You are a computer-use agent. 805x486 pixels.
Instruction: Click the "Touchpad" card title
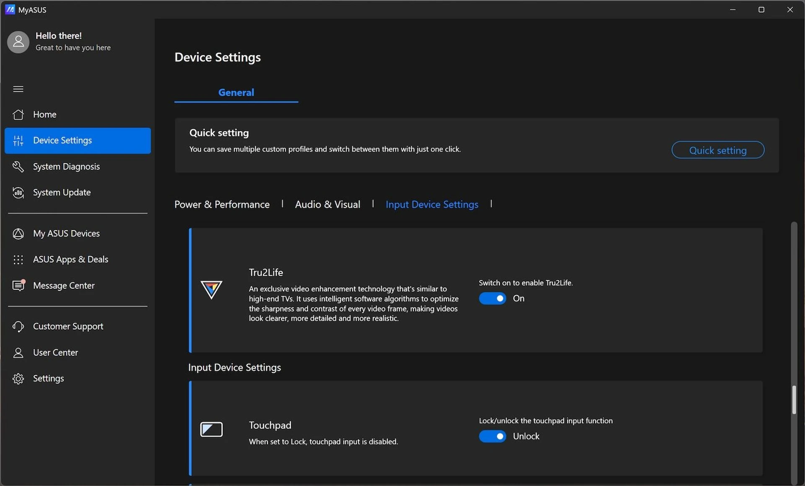[x=270, y=425]
